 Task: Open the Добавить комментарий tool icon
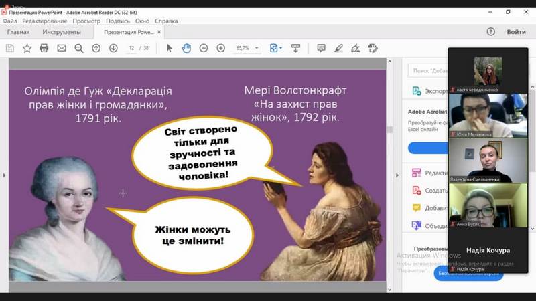[x=416, y=208]
